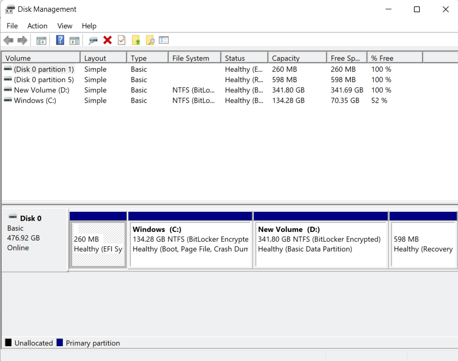Screen dimensions: 458x361
Task: Click the yellow note with green arrow icon
Action: [x=136, y=40]
